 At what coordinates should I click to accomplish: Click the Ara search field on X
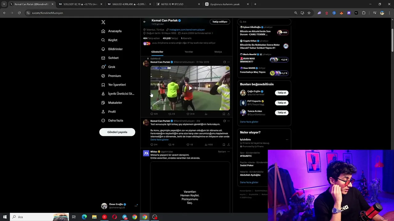click(x=264, y=22)
